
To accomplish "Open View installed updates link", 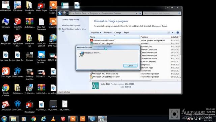I will (x=71, y=25).
